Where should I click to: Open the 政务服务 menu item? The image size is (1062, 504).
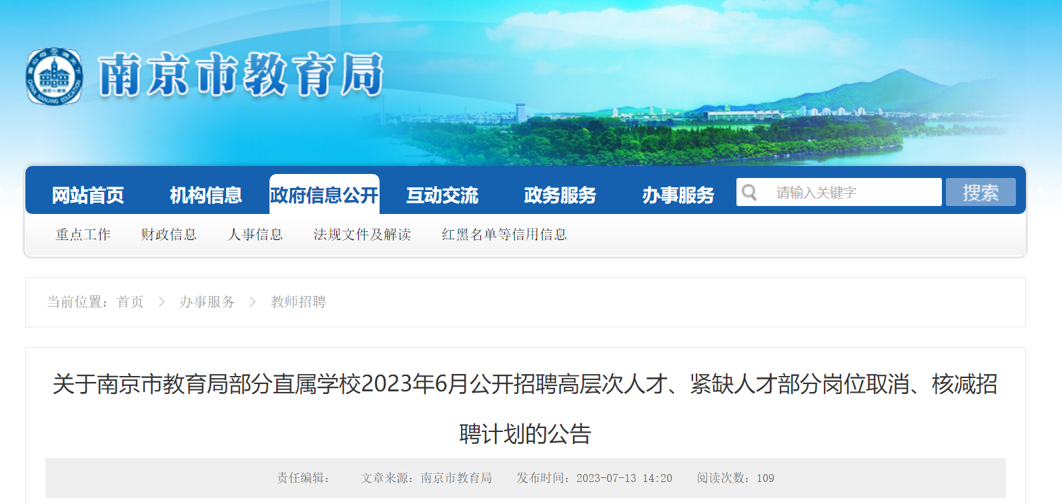(x=560, y=195)
